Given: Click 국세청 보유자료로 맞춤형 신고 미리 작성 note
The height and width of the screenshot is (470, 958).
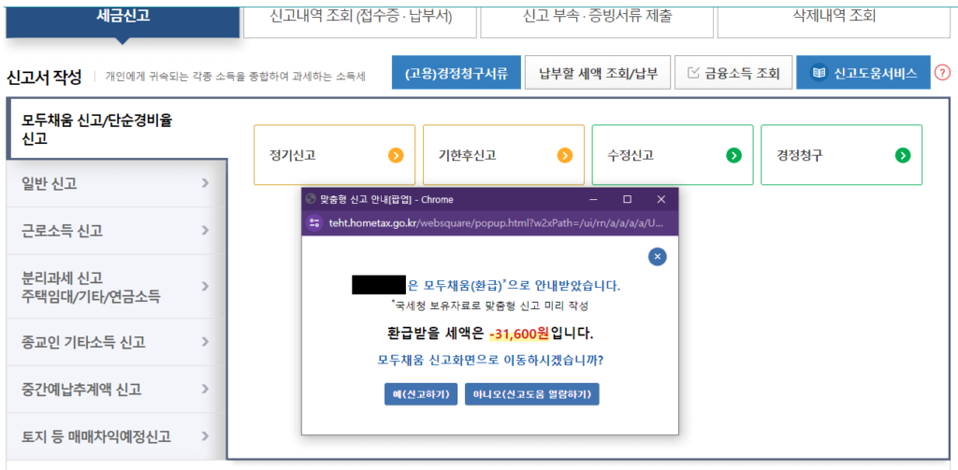Looking at the screenshot, I should 490,305.
